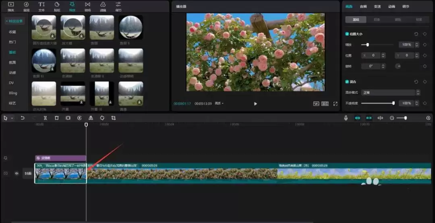Uncheck the 混合 checkbox
This screenshot has height=223, width=435.
click(347, 82)
